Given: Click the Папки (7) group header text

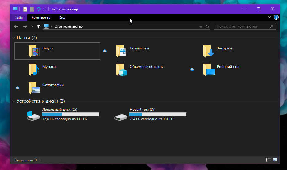Looking at the screenshot, I should pos(27,38).
